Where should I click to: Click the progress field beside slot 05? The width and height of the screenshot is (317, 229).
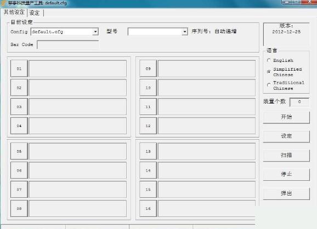[x=78, y=151]
